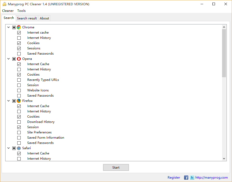Check Safari Internet History
Viewport: 232px width, 182px height.
19,159
